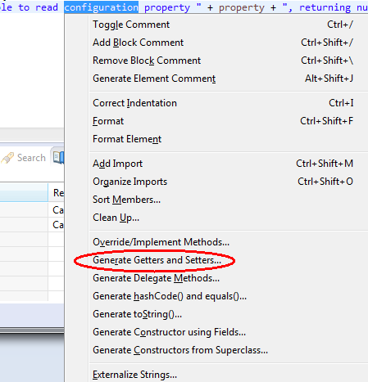The height and width of the screenshot is (382, 368).
Task: Select Organize Imports
Action: click(x=216, y=182)
